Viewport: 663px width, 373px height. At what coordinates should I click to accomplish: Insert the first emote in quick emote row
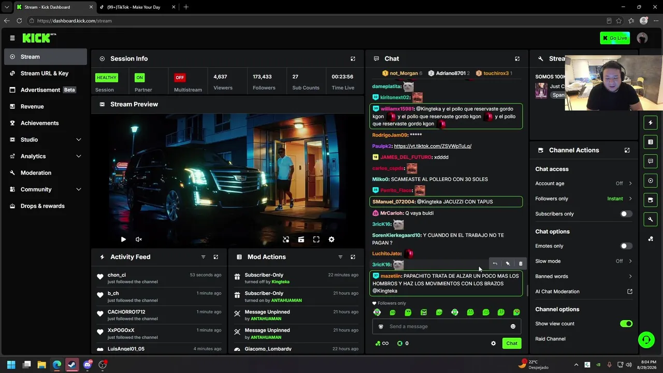(377, 312)
